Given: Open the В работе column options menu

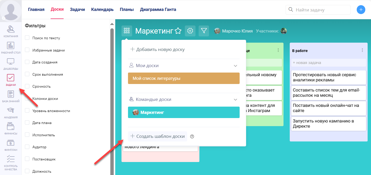Looking at the screenshot, I should [x=362, y=50].
